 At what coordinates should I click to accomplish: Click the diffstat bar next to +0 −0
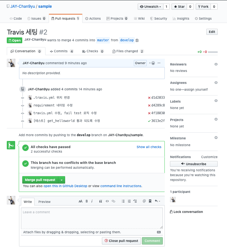[x=212, y=52]
